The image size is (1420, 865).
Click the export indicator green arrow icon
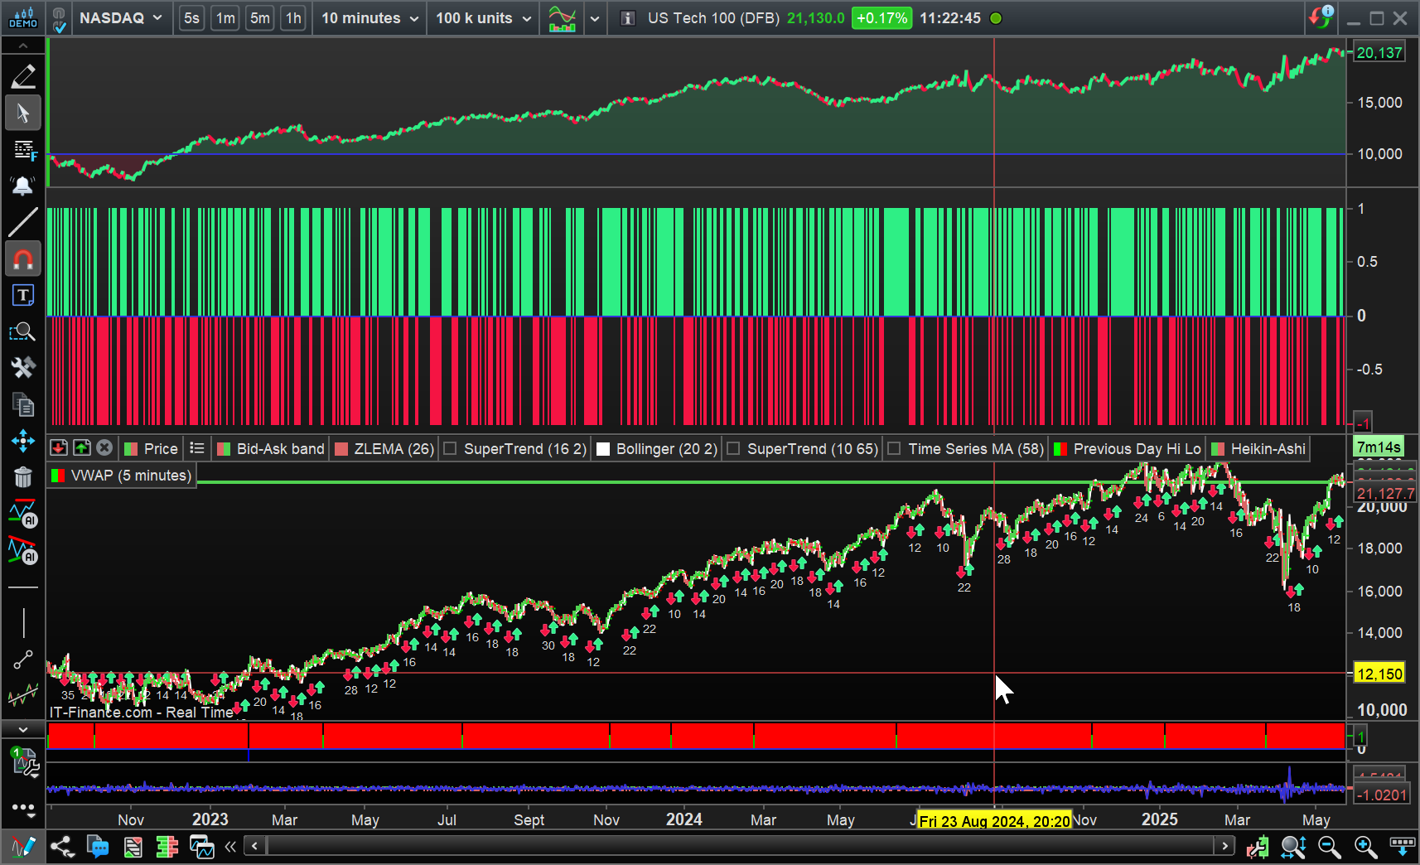point(81,447)
